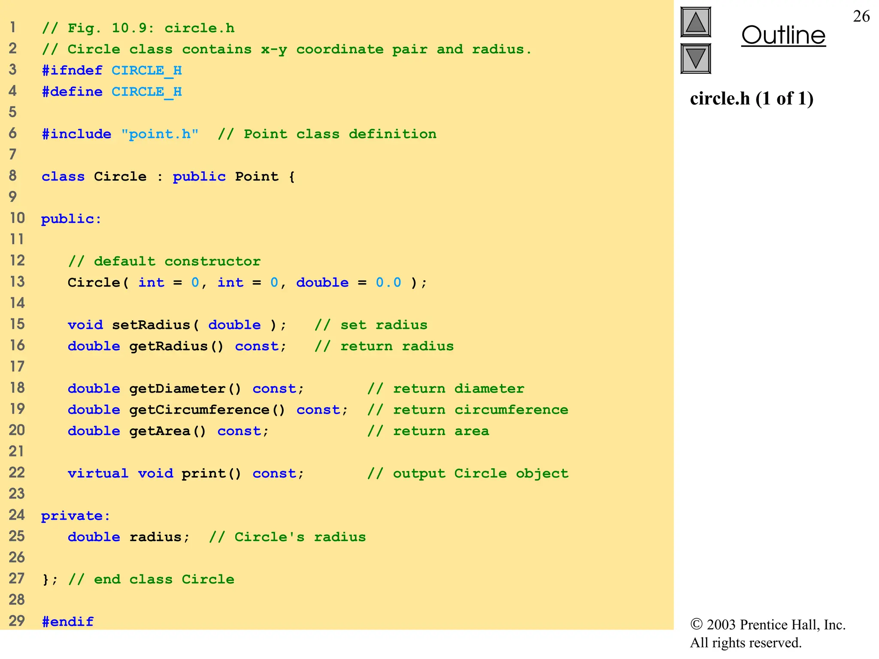Click slide page number 26
879x659 pixels.
pos(861,16)
